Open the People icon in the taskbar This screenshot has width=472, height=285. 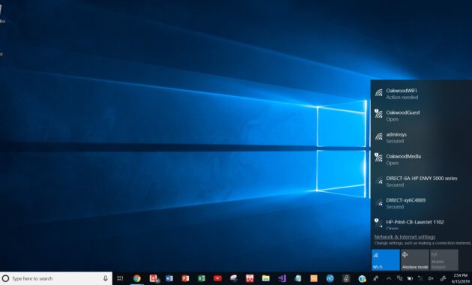point(376,278)
